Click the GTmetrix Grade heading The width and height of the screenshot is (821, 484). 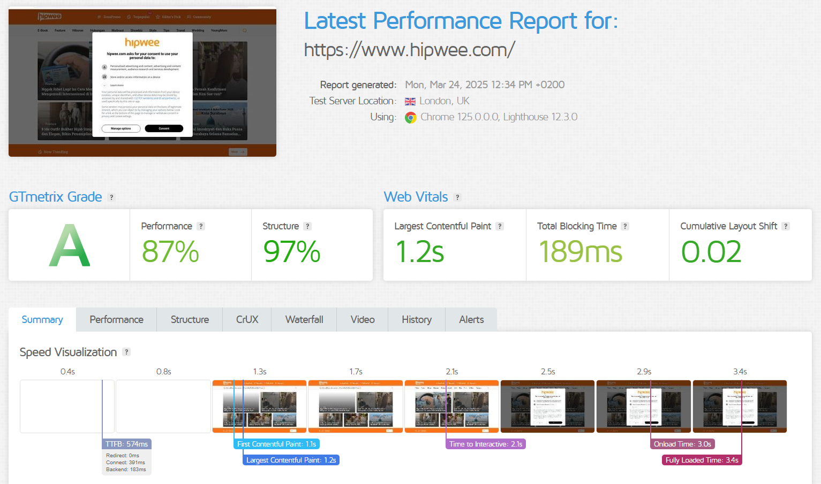55,197
